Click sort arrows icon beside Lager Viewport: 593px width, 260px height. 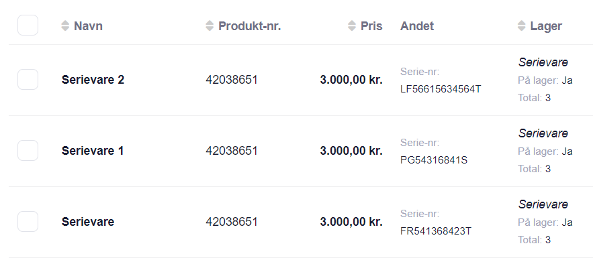[x=522, y=25]
